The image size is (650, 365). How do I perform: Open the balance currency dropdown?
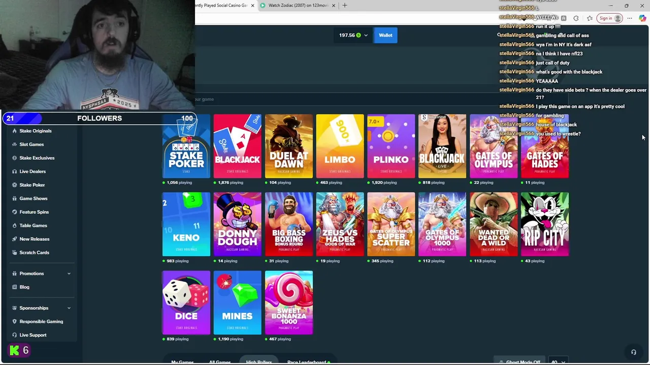click(353, 35)
